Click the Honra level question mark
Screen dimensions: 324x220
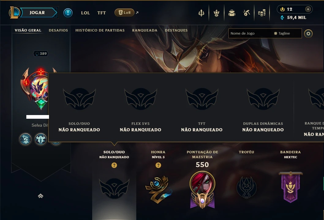(158, 165)
